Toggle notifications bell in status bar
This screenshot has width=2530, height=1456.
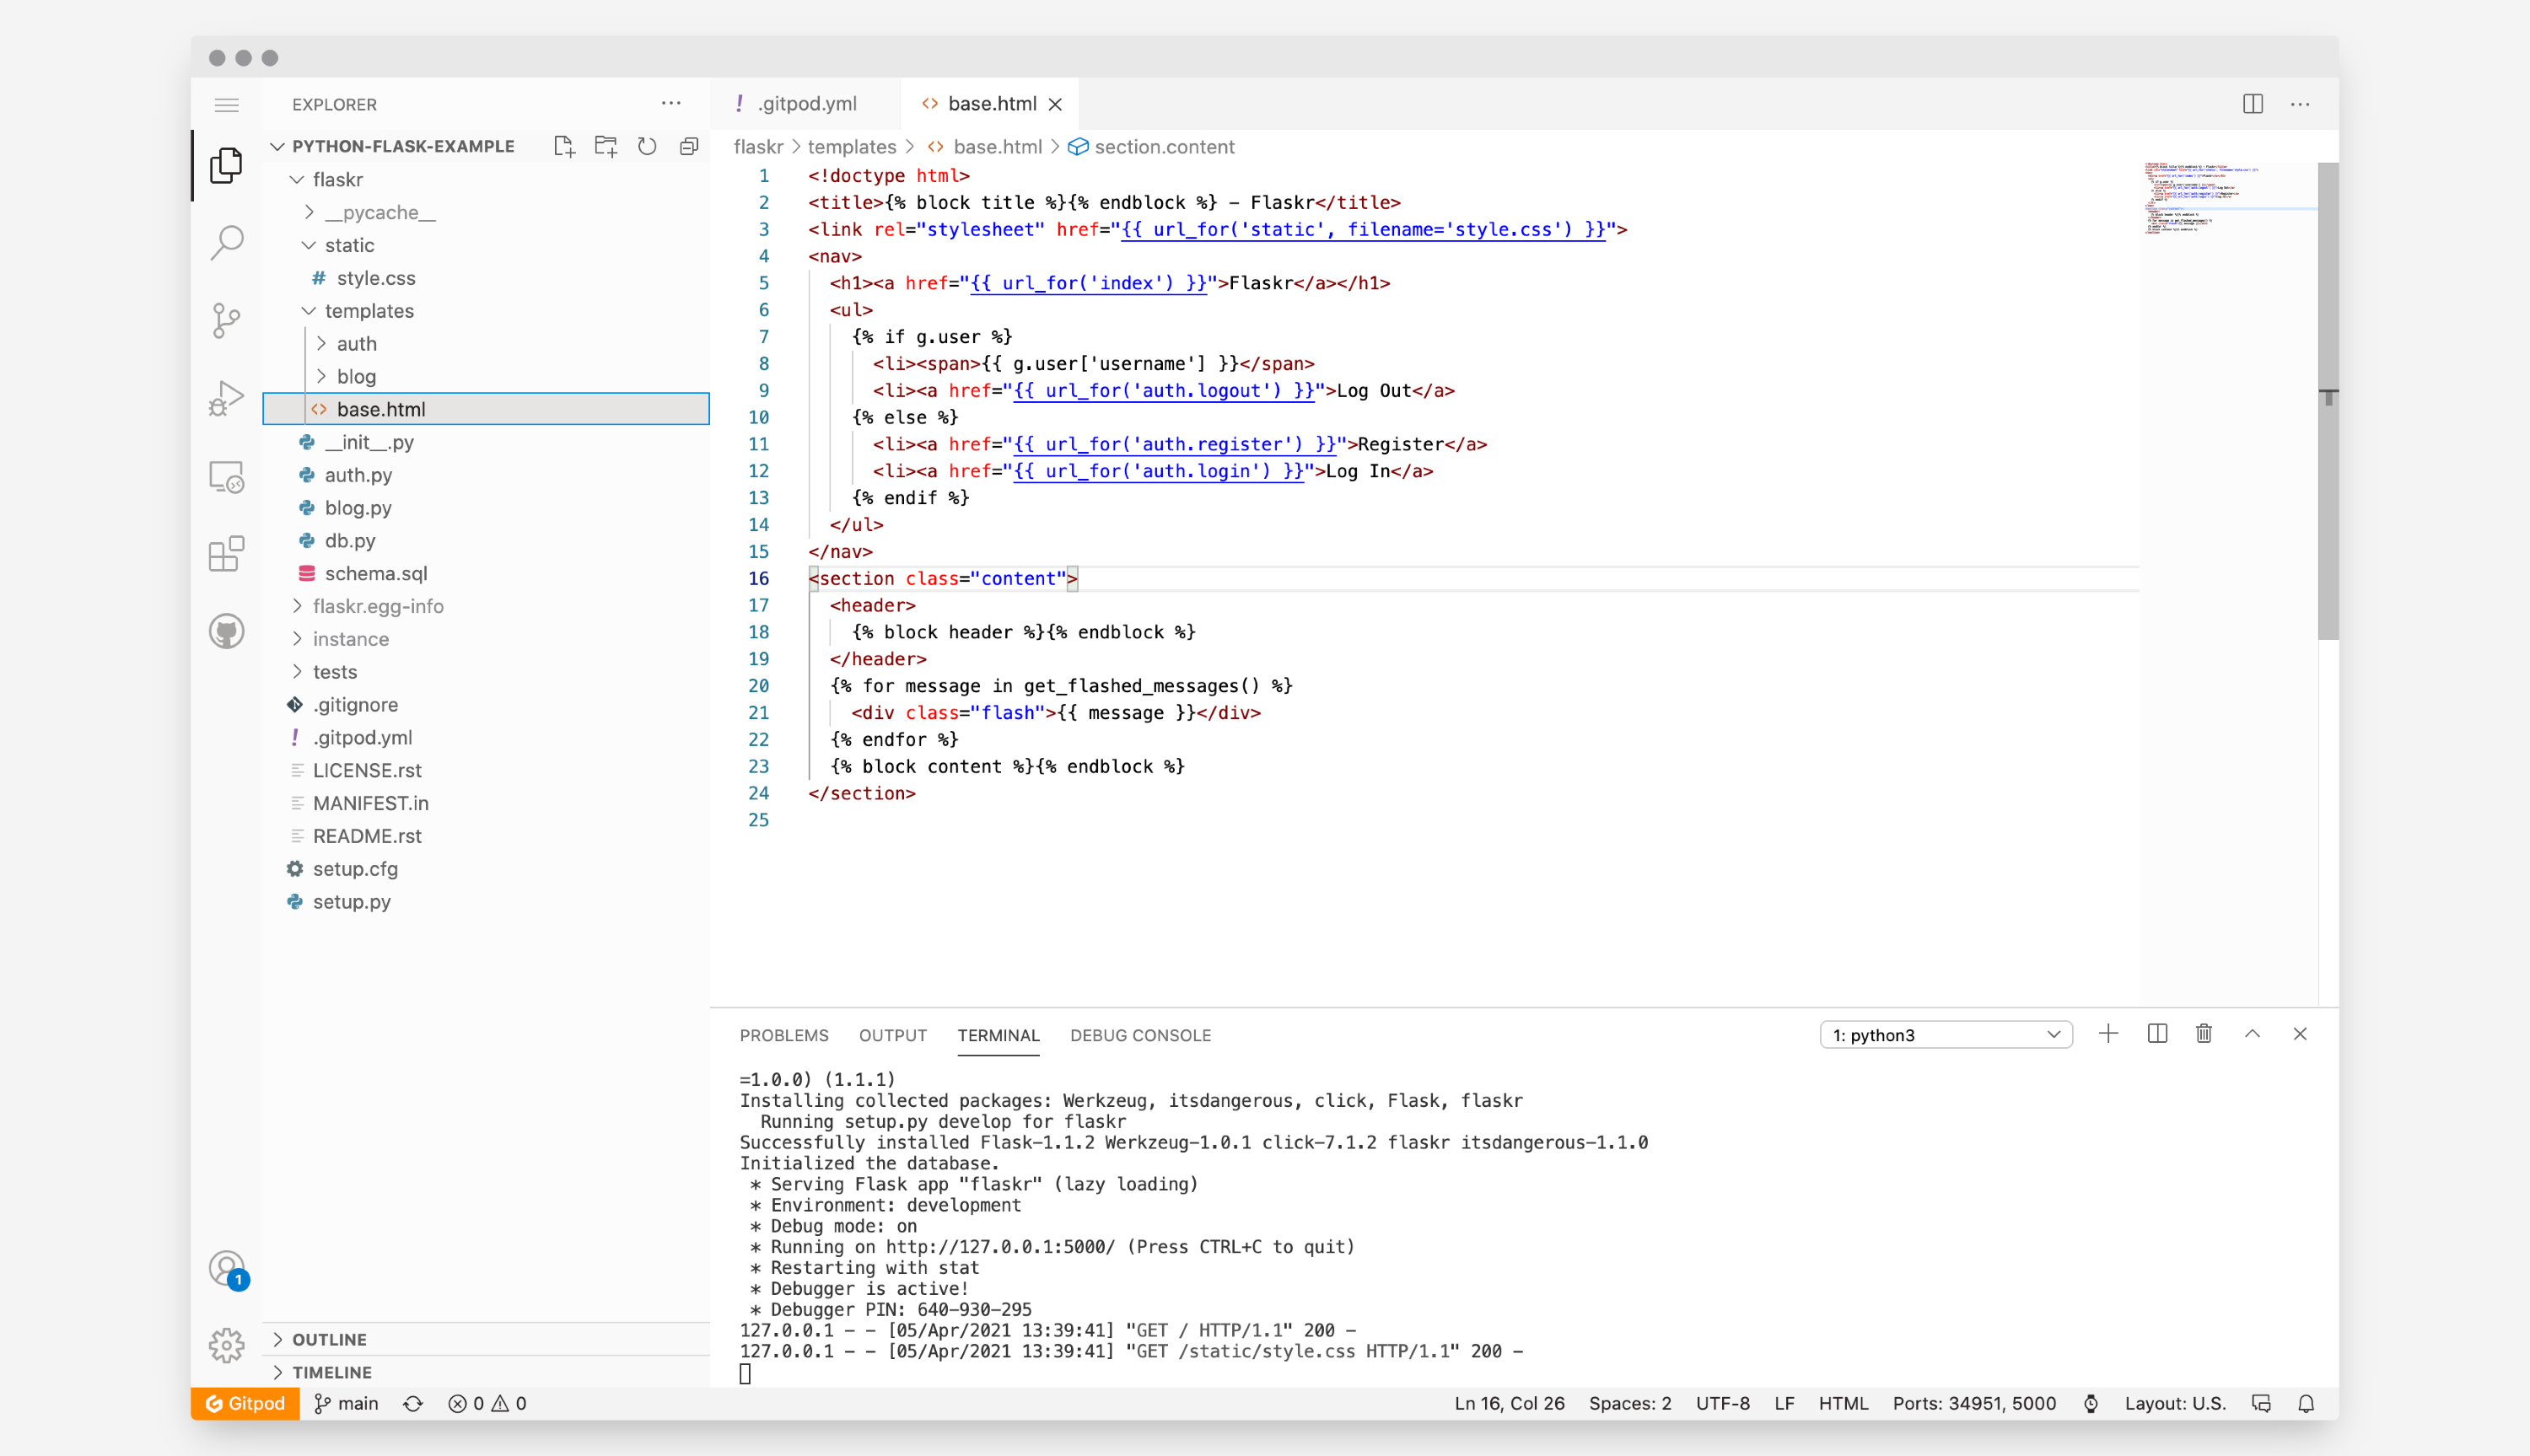(x=2306, y=1403)
